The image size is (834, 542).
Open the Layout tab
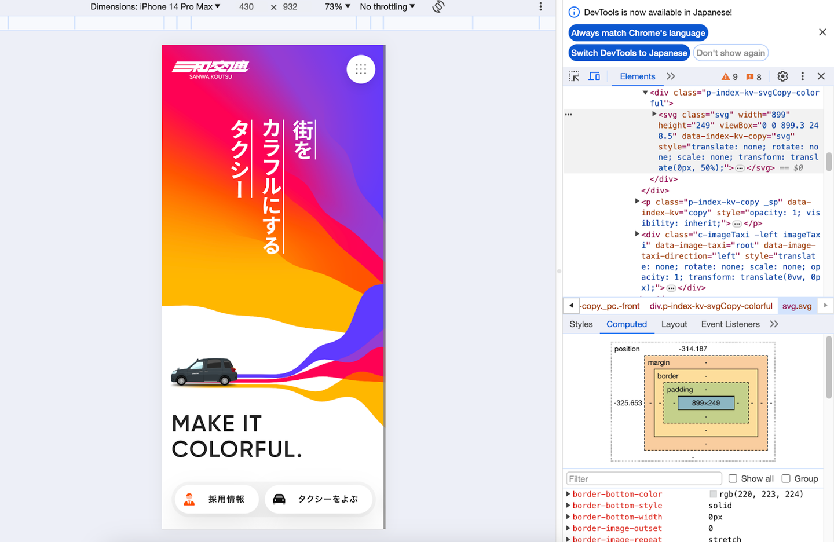[674, 324]
